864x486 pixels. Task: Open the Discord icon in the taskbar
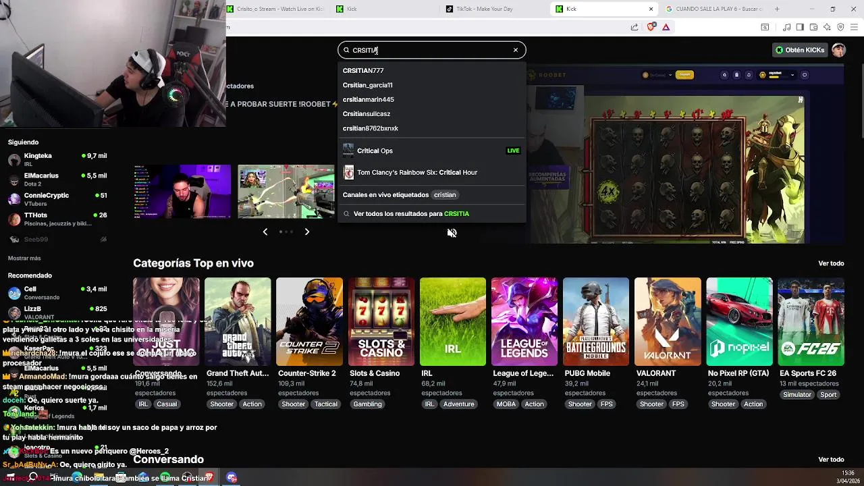(x=232, y=477)
